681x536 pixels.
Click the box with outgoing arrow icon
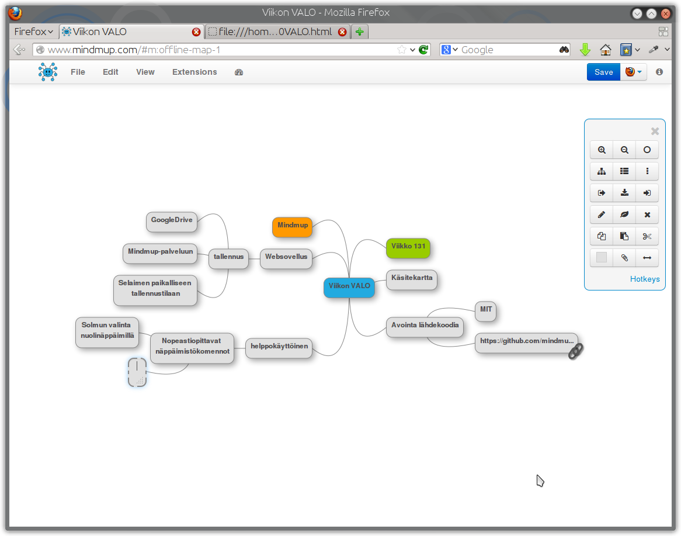click(602, 193)
